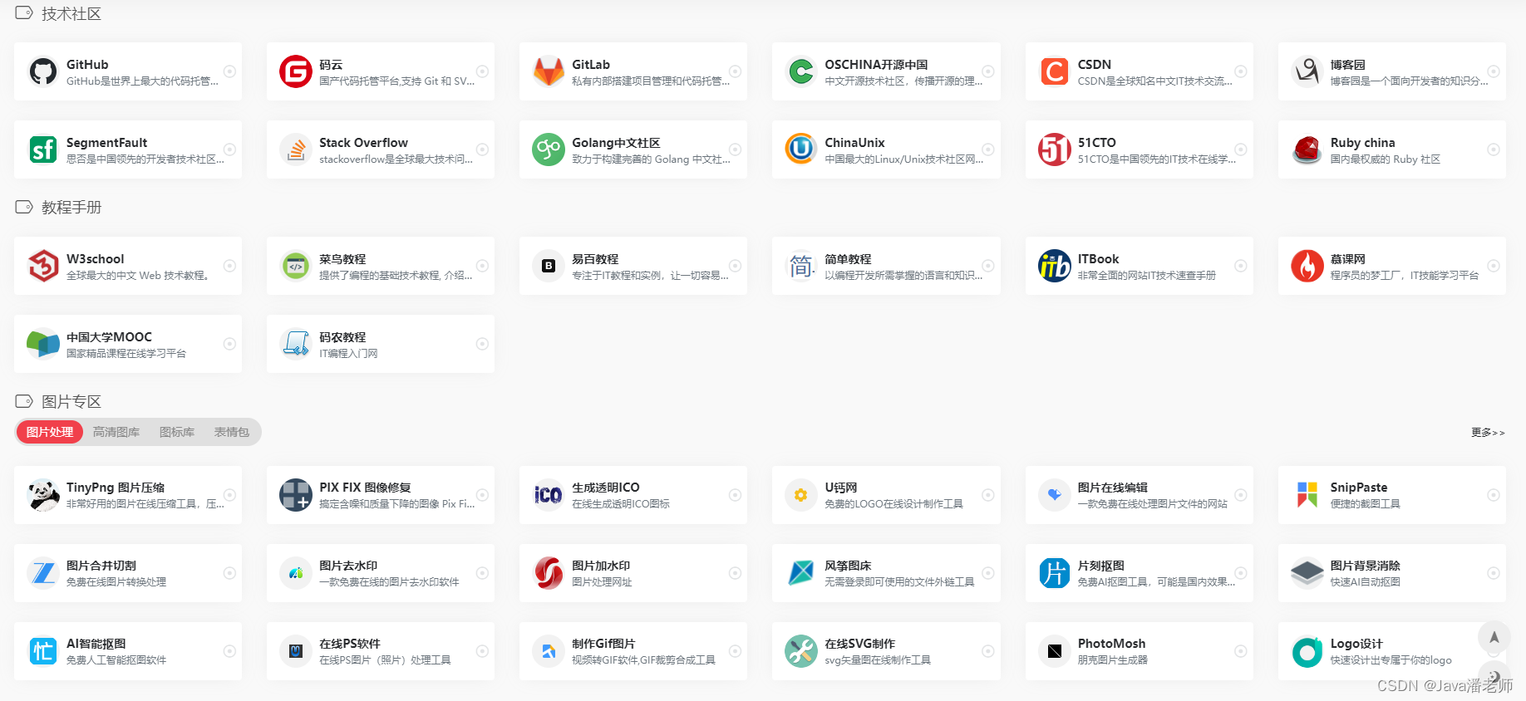The width and height of the screenshot is (1526, 701).
Task: Open the 易百教程 black B icon
Action: click(549, 266)
